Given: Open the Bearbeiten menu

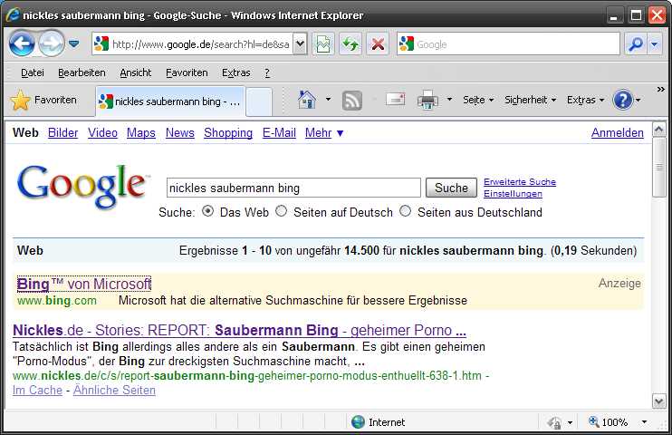Looking at the screenshot, I should point(82,72).
